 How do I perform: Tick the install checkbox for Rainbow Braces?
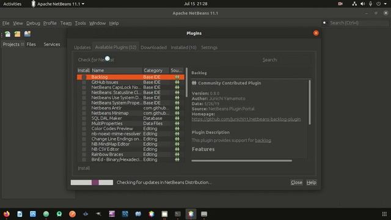point(84,155)
